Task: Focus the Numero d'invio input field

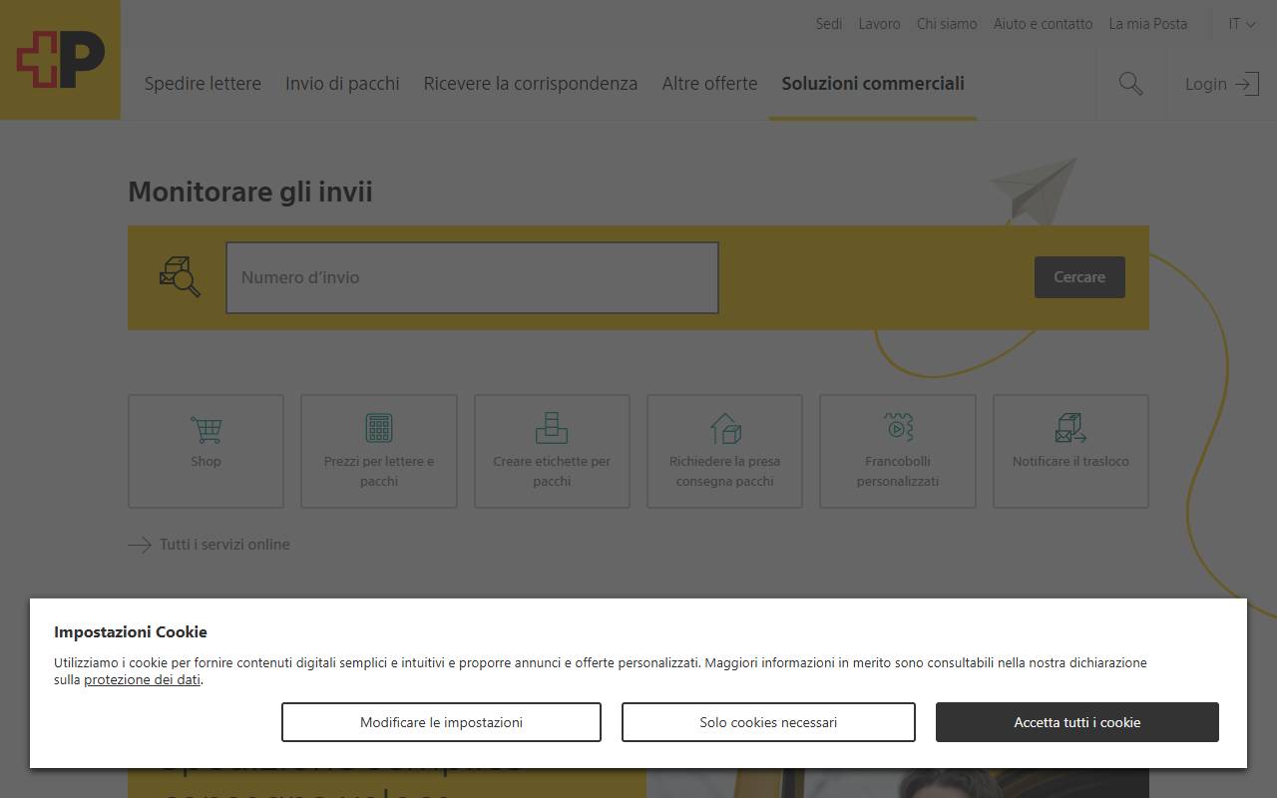Action: click(472, 277)
